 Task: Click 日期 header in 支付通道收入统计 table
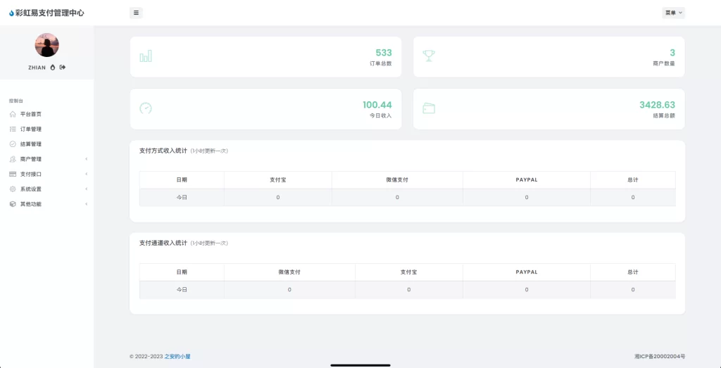click(182, 272)
